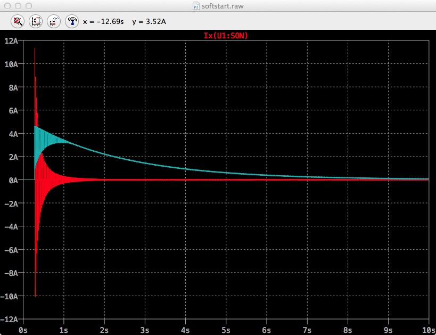Image resolution: width=436 pixels, height=335 pixels.
Task: Click the -12A vertical axis label
Action: (x=10, y=320)
